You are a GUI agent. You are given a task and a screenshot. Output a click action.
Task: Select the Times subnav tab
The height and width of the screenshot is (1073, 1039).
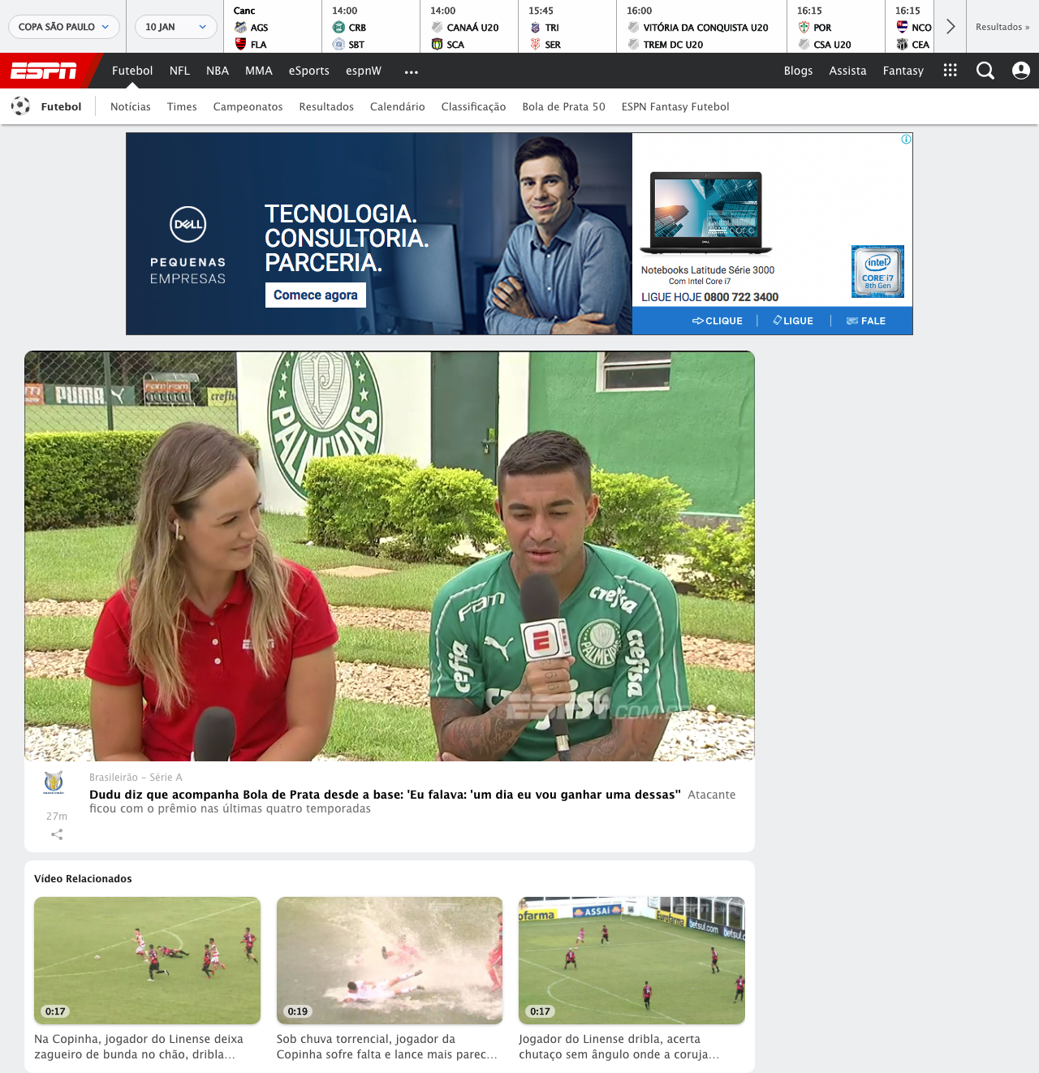point(182,106)
